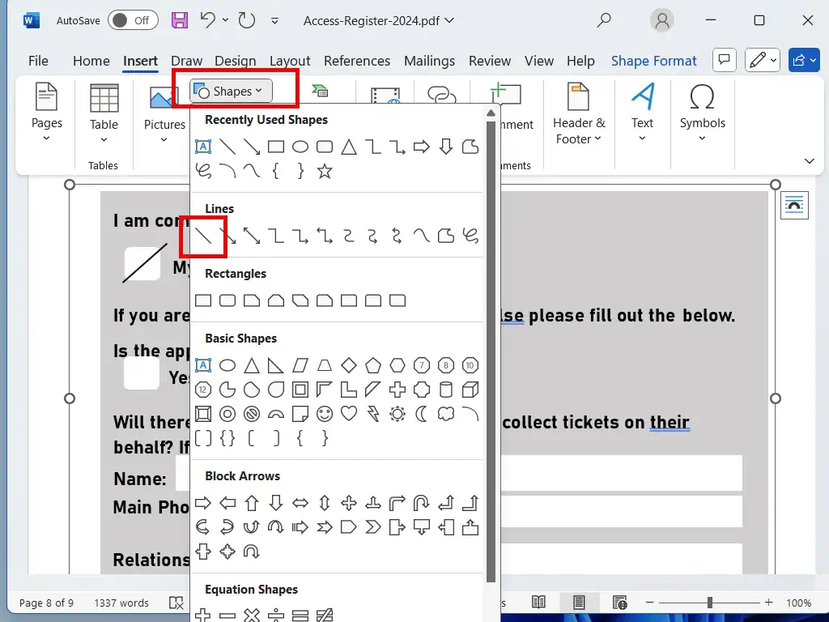Viewport: 829px width, 622px height.
Task: Insert the Lightning Bolt shape
Action: coord(373,414)
